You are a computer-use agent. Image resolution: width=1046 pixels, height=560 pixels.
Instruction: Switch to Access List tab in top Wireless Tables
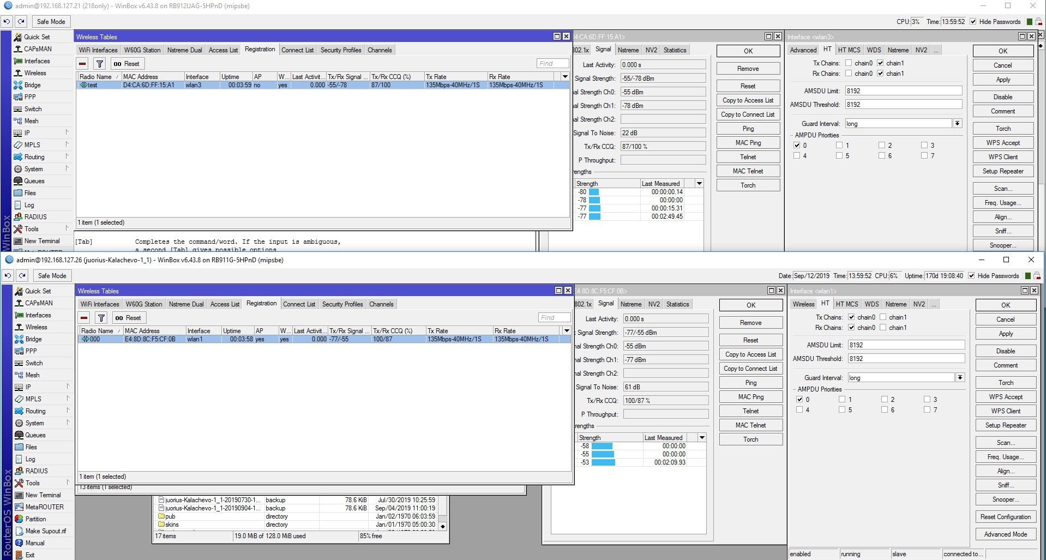(x=223, y=50)
